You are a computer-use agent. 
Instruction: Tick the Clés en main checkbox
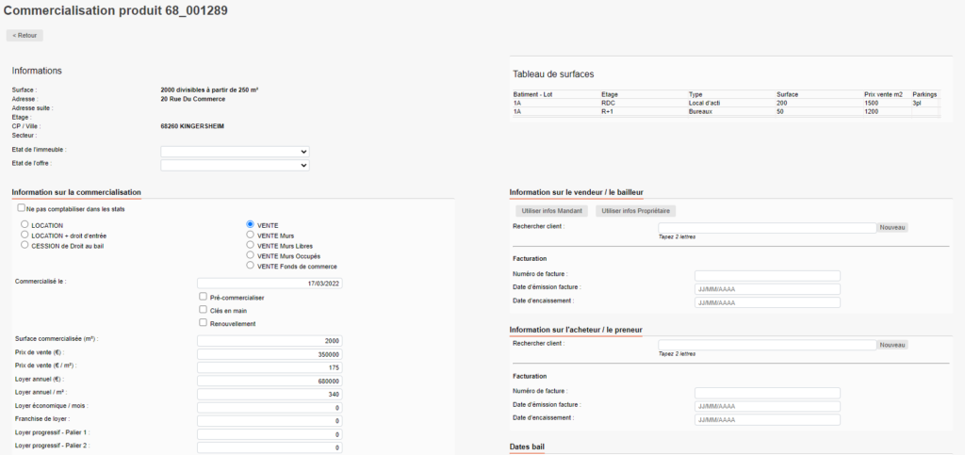click(x=203, y=309)
